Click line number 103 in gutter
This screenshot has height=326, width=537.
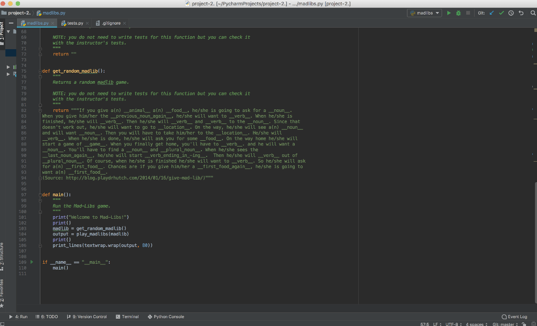click(22, 229)
